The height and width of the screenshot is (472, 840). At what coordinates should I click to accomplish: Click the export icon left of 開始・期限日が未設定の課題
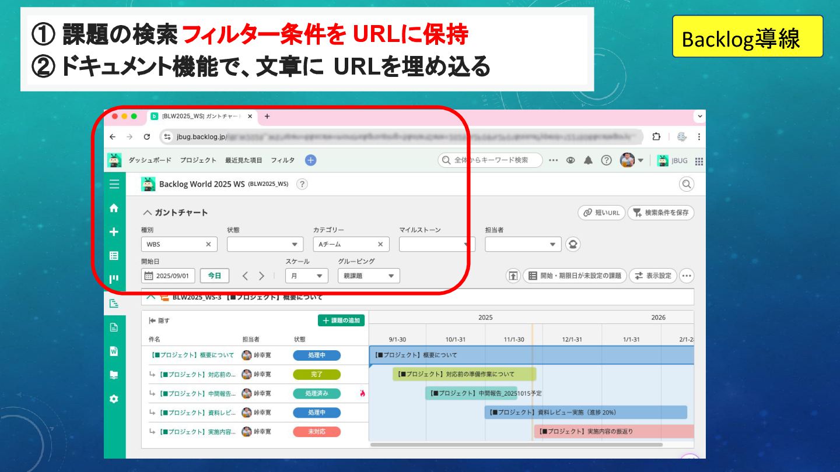pos(513,276)
